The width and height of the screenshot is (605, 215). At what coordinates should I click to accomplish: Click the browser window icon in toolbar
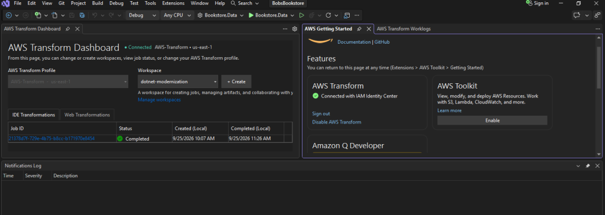(346, 15)
